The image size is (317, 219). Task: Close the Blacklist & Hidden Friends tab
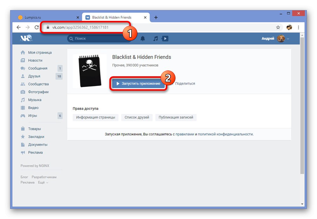145,17
